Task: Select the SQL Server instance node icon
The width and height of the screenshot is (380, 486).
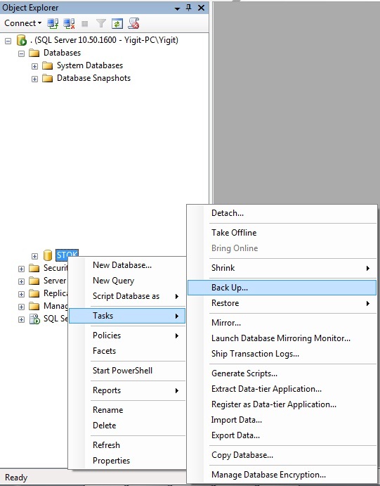Action: point(22,40)
